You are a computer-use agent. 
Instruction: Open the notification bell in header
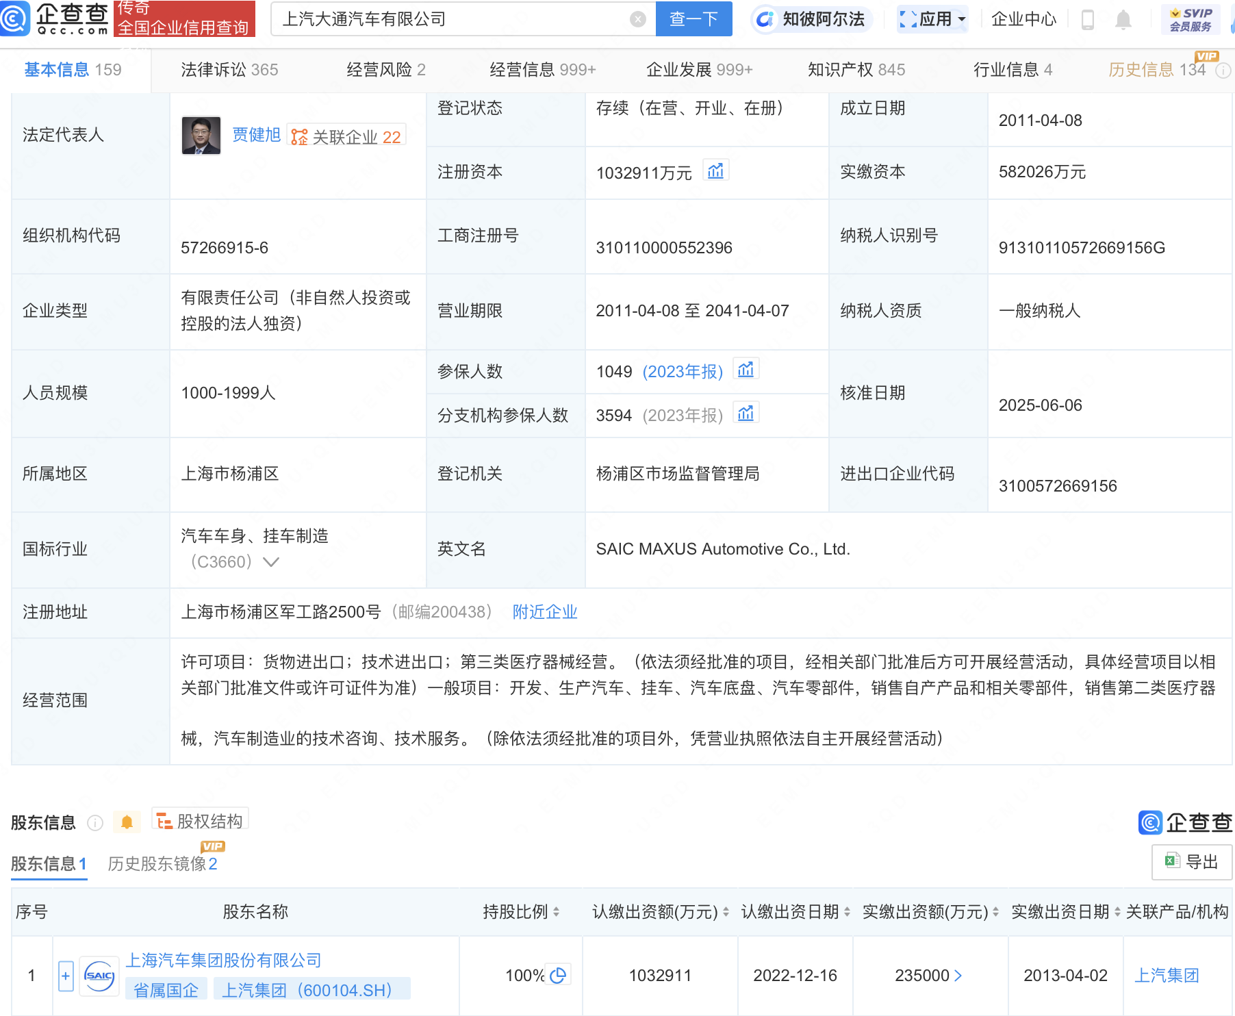tap(1123, 19)
